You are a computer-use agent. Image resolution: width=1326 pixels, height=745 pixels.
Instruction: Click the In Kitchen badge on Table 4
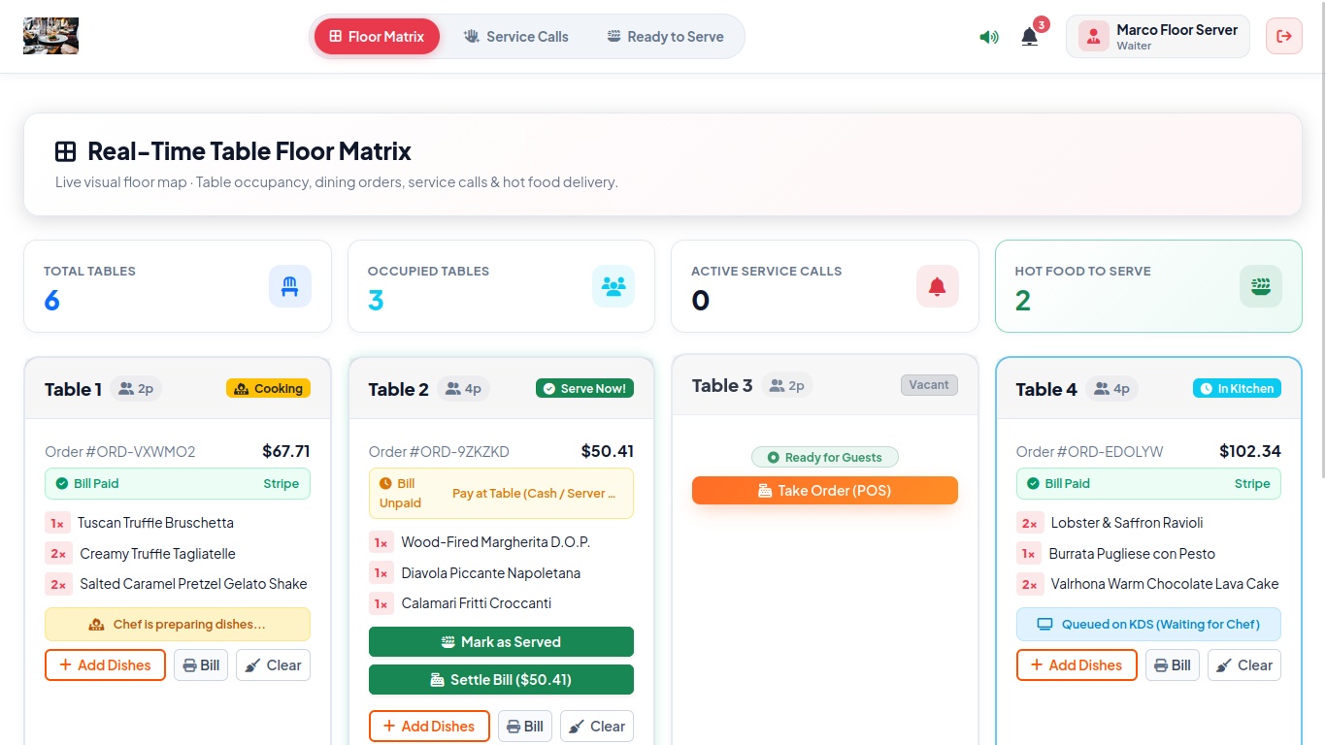[x=1237, y=389]
